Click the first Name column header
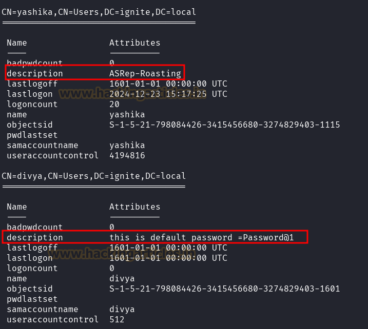Viewport: 368px width, 329px height. (x=16, y=43)
